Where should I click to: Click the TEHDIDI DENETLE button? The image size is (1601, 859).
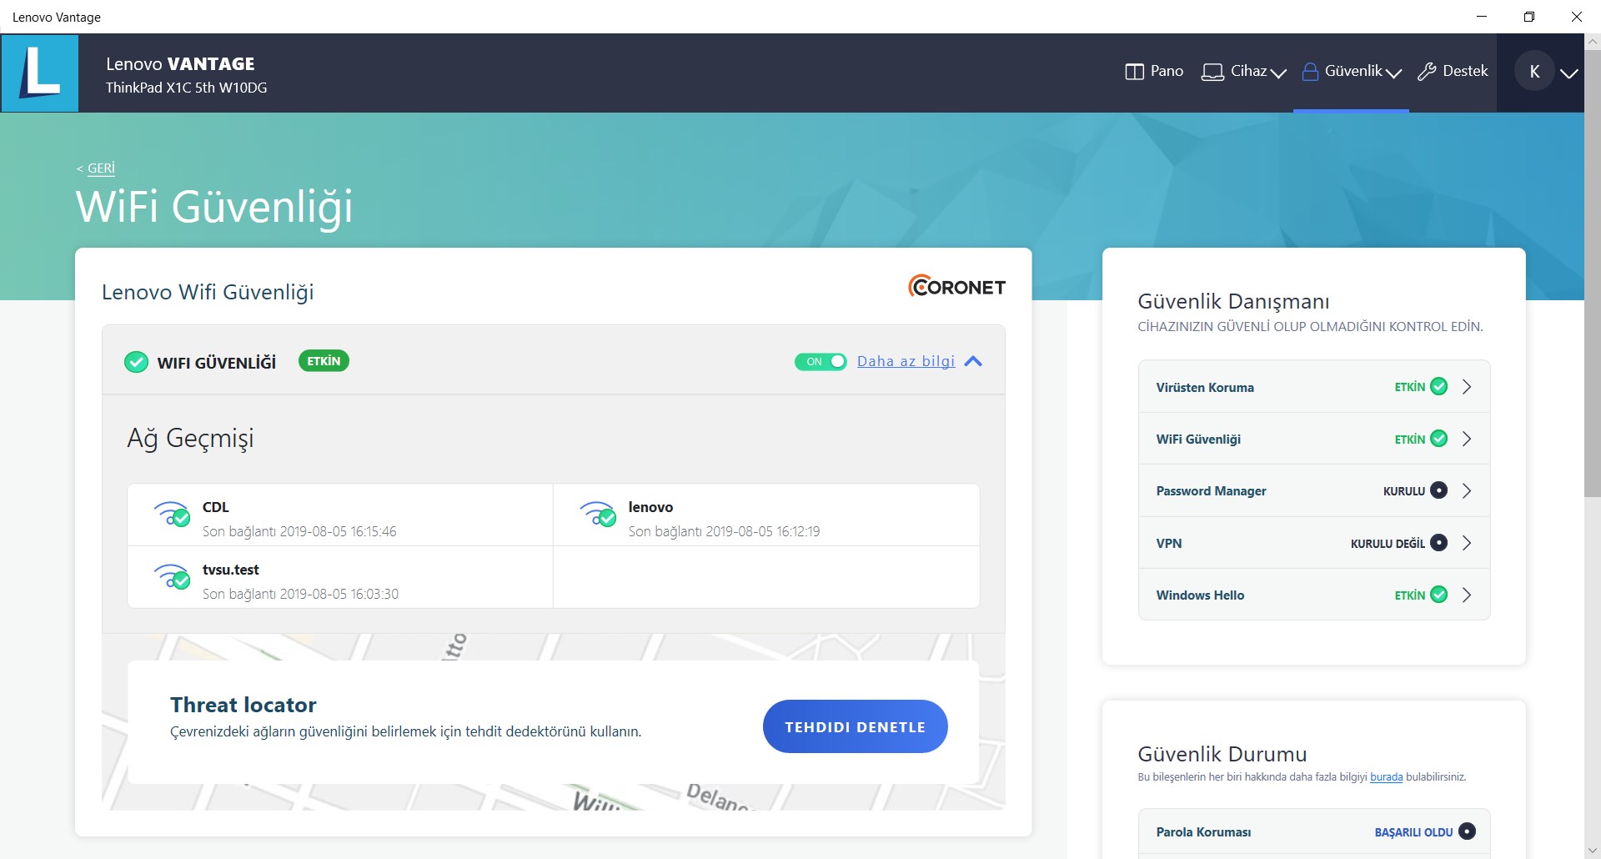click(x=855, y=726)
